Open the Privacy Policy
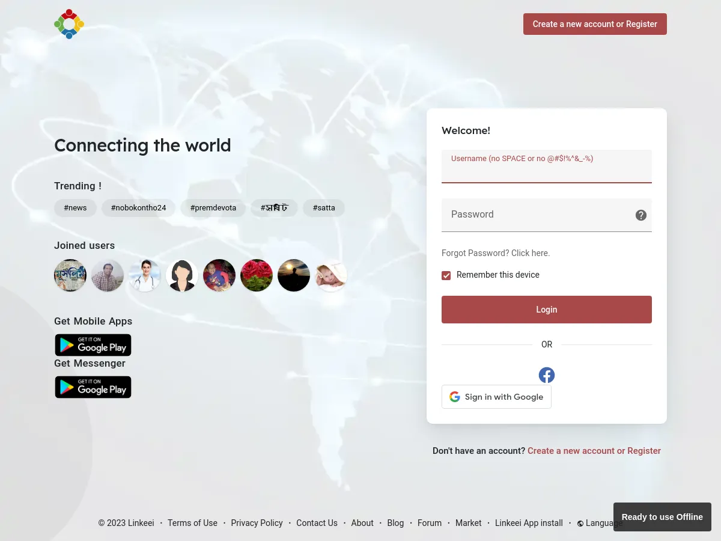The height and width of the screenshot is (541, 721). point(257,523)
